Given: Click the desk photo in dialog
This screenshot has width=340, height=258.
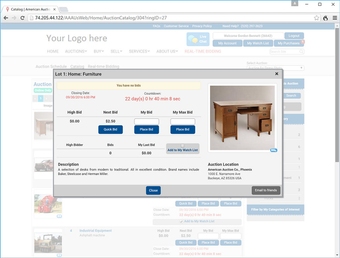Looking at the screenshot, I should pyautogui.click(x=242, y=118).
